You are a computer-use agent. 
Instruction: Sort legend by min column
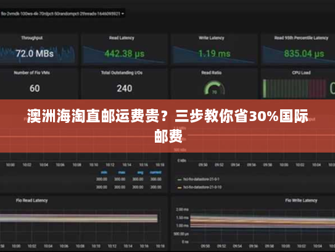104,172
